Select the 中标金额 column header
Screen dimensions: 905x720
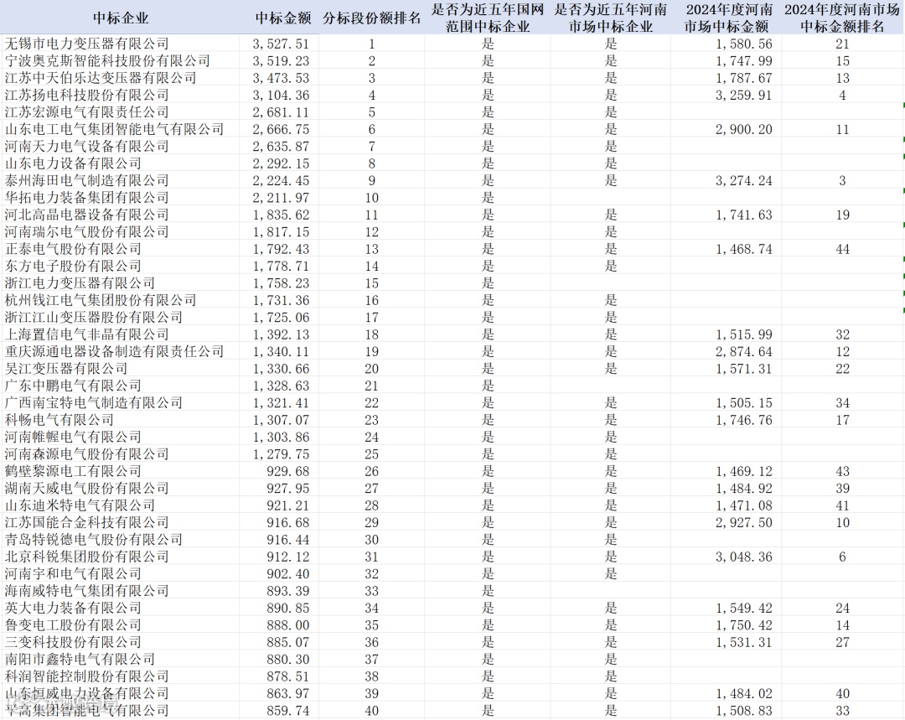click(x=283, y=18)
